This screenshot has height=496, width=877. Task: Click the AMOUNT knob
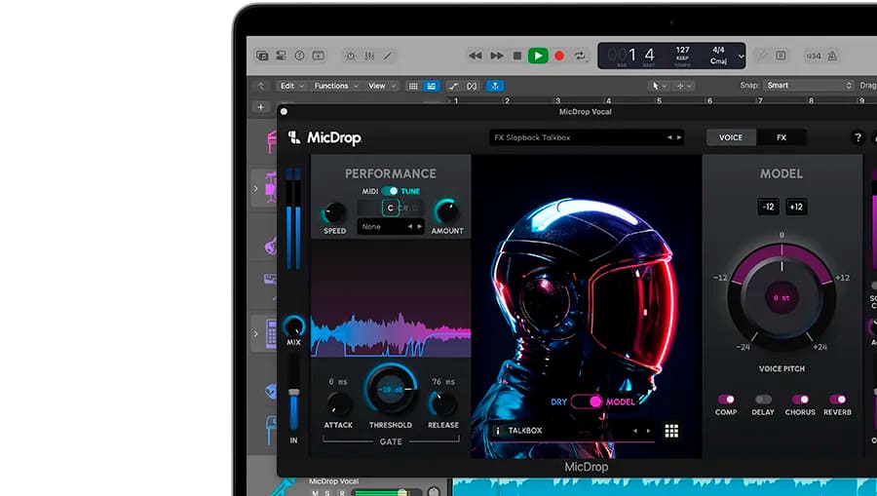tap(447, 211)
